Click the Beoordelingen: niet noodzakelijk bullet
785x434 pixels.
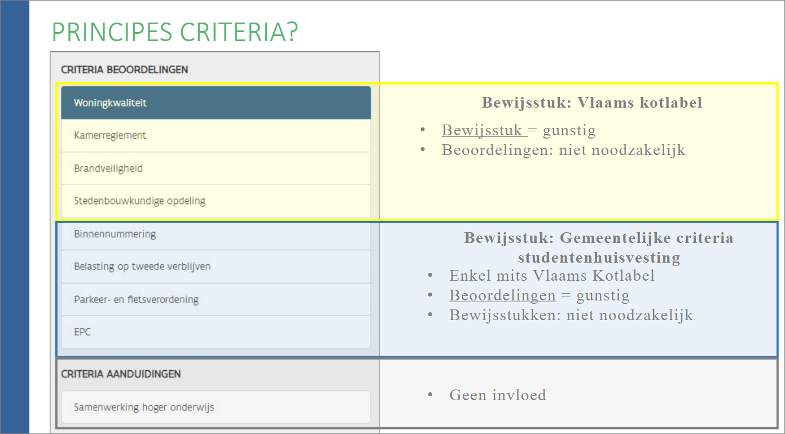click(563, 150)
